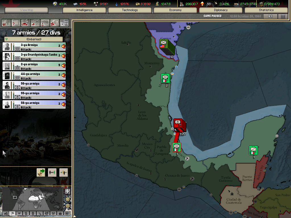Click the Statistics button
Screen dimensions: 291x218
[266, 10]
